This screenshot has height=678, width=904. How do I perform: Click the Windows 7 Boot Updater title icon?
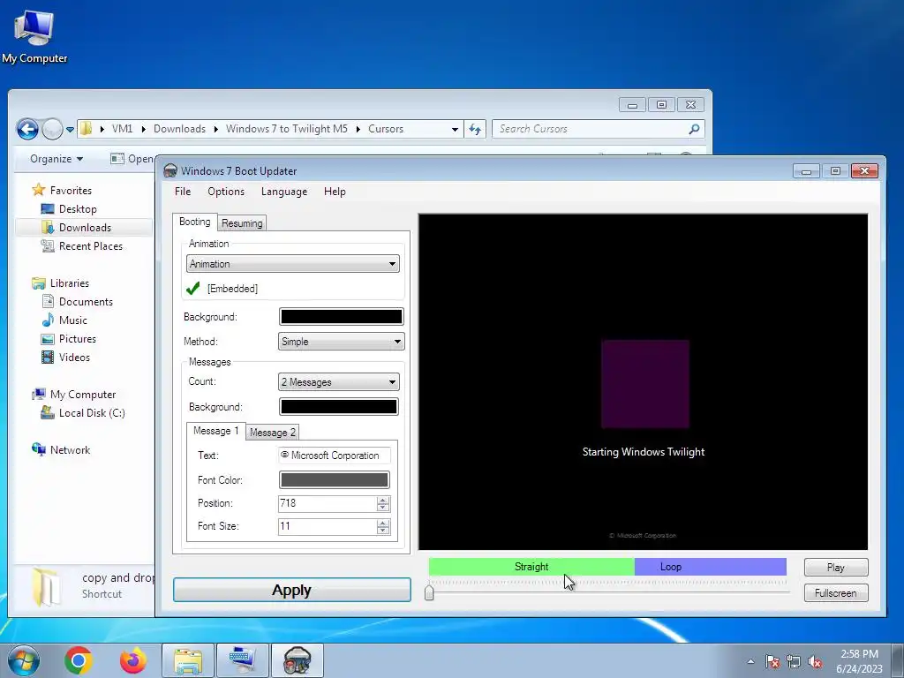click(x=170, y=170)
